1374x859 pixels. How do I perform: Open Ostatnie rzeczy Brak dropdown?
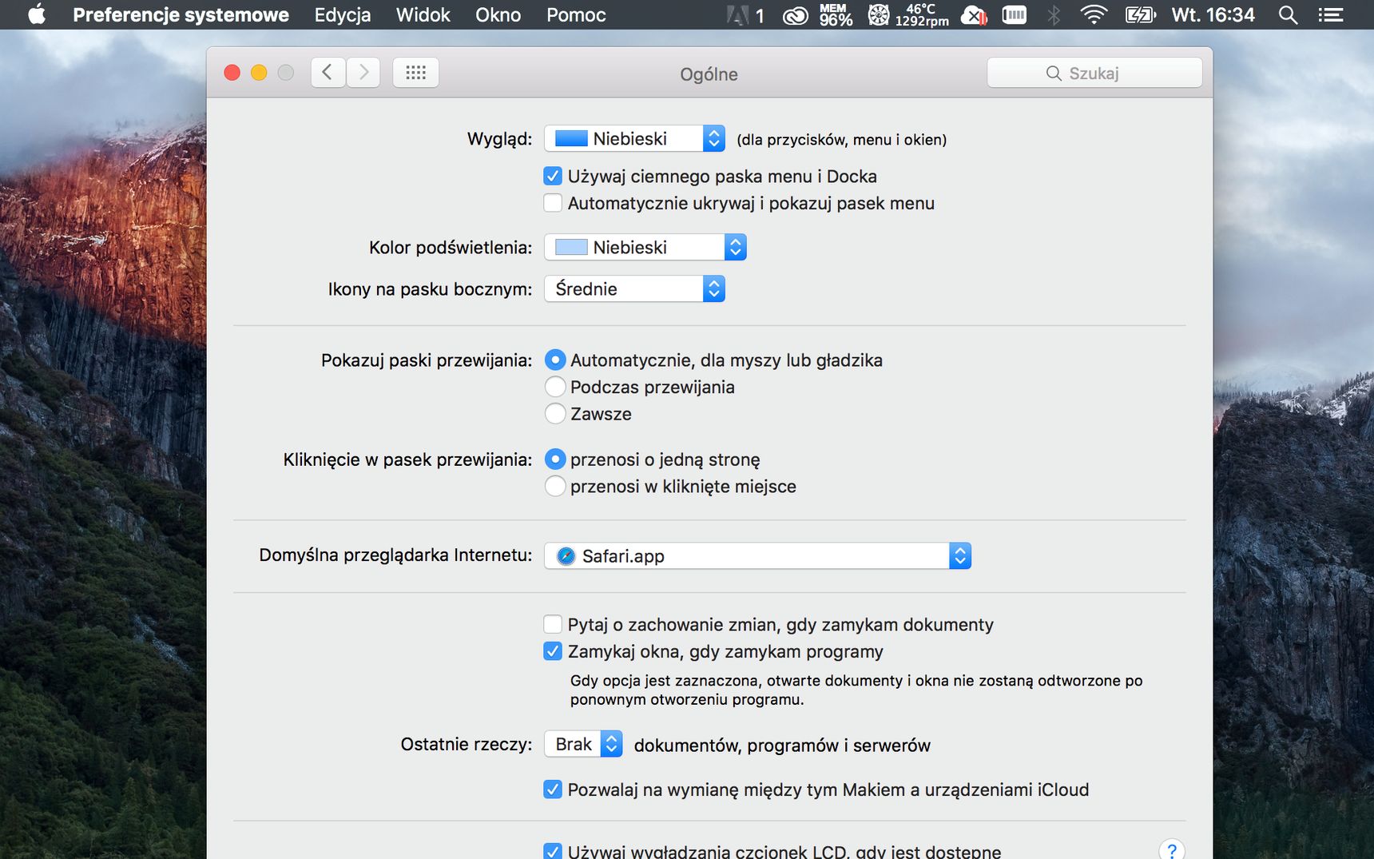(x=583, y=744)
